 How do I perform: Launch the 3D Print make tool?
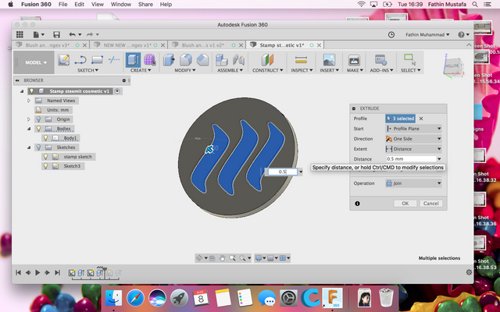coord(354,60)
